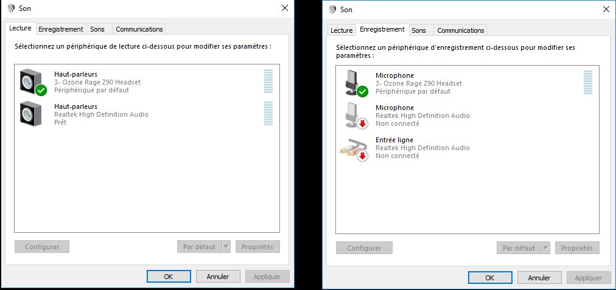Select 'Entrée ligne' device name

[394, 140]
